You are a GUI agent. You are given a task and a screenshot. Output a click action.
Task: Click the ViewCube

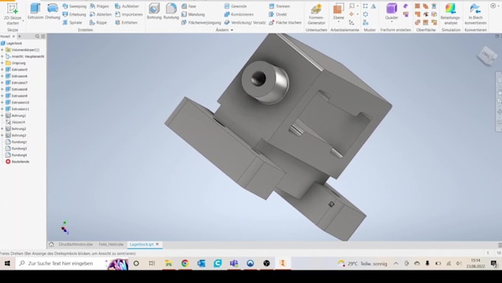[486, 55]
